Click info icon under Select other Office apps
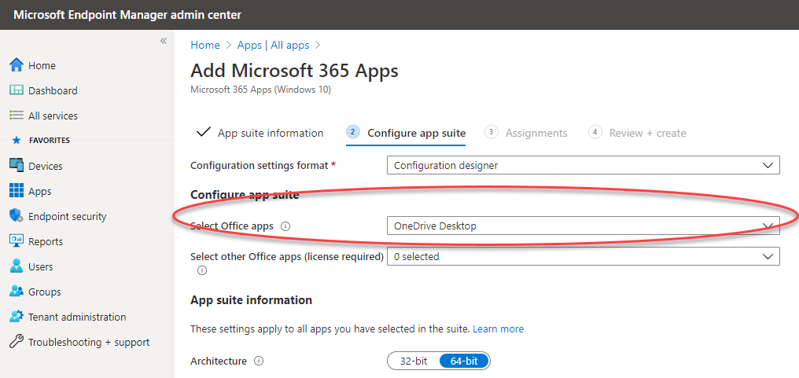This screenshot has height=378, width=799. (202, 270)
